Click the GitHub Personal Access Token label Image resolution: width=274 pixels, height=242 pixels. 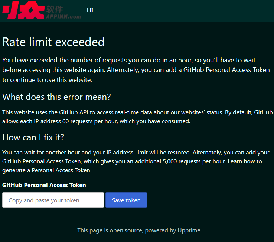[44, 185]
